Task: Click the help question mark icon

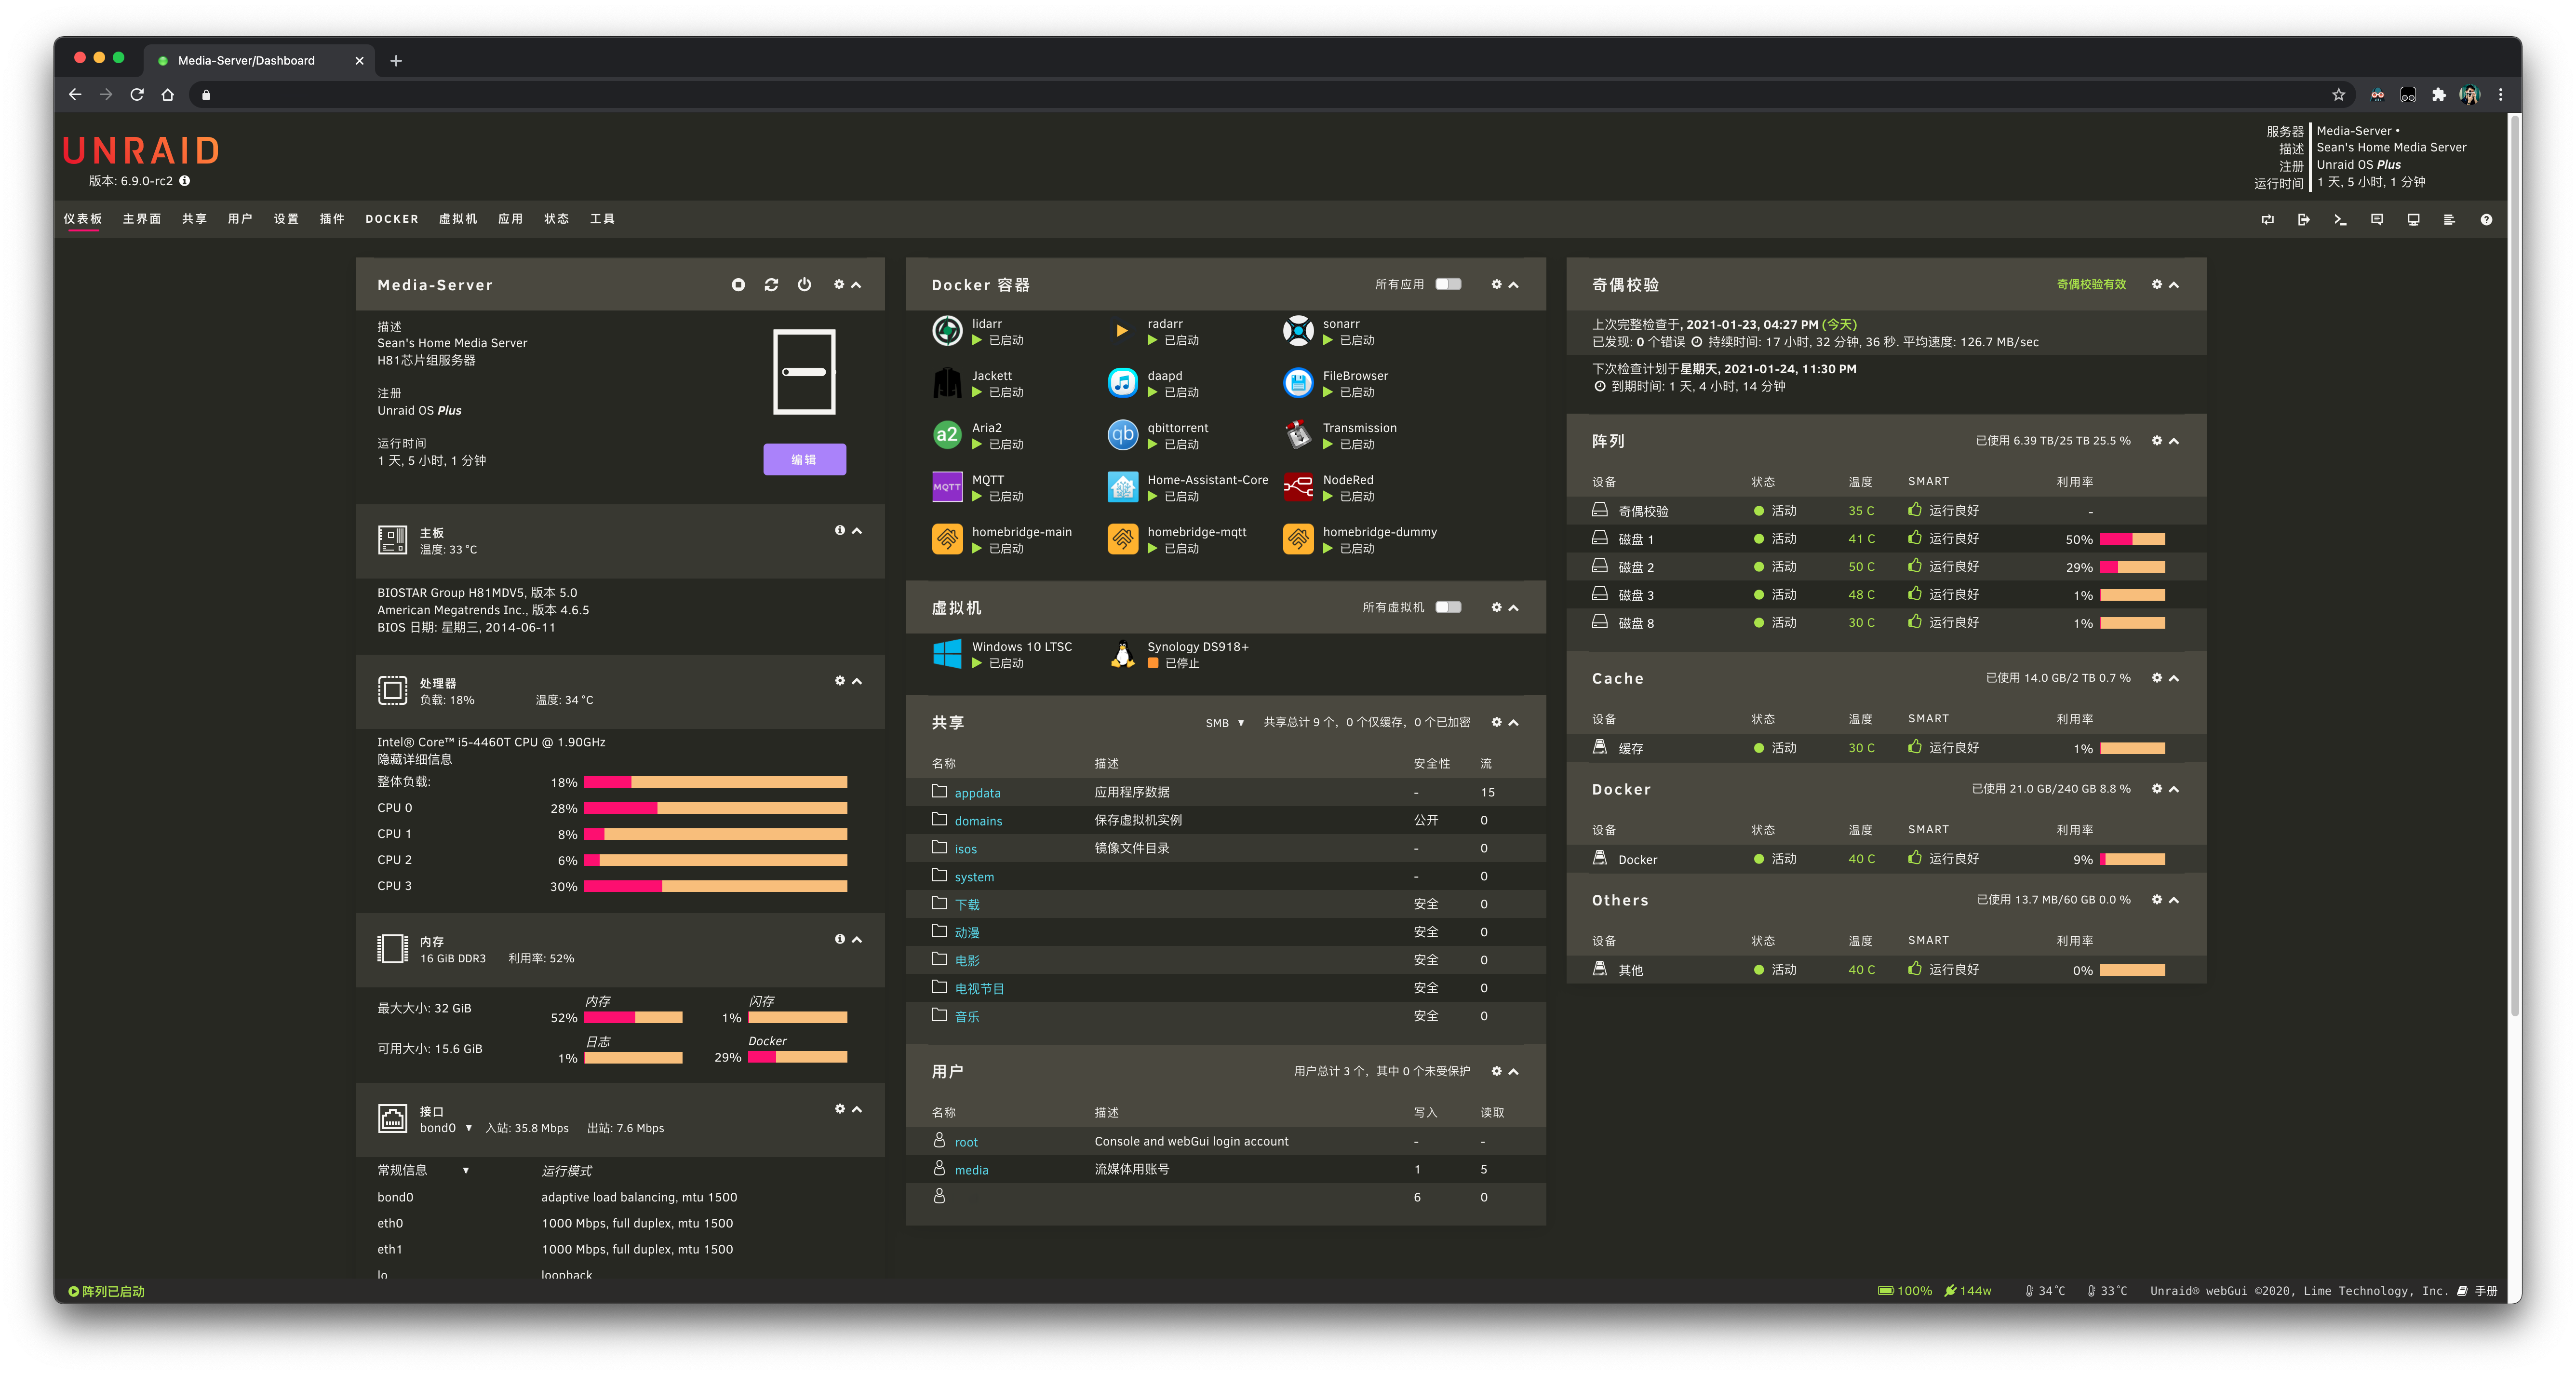Action: pyautogui.click(x=2486, y=219)
